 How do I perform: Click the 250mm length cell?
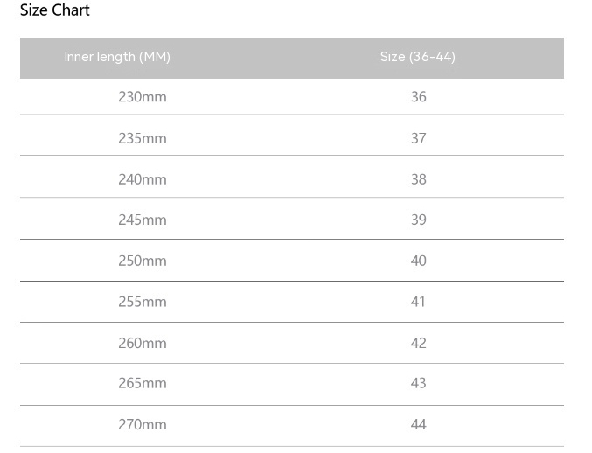tap(143, 261)
